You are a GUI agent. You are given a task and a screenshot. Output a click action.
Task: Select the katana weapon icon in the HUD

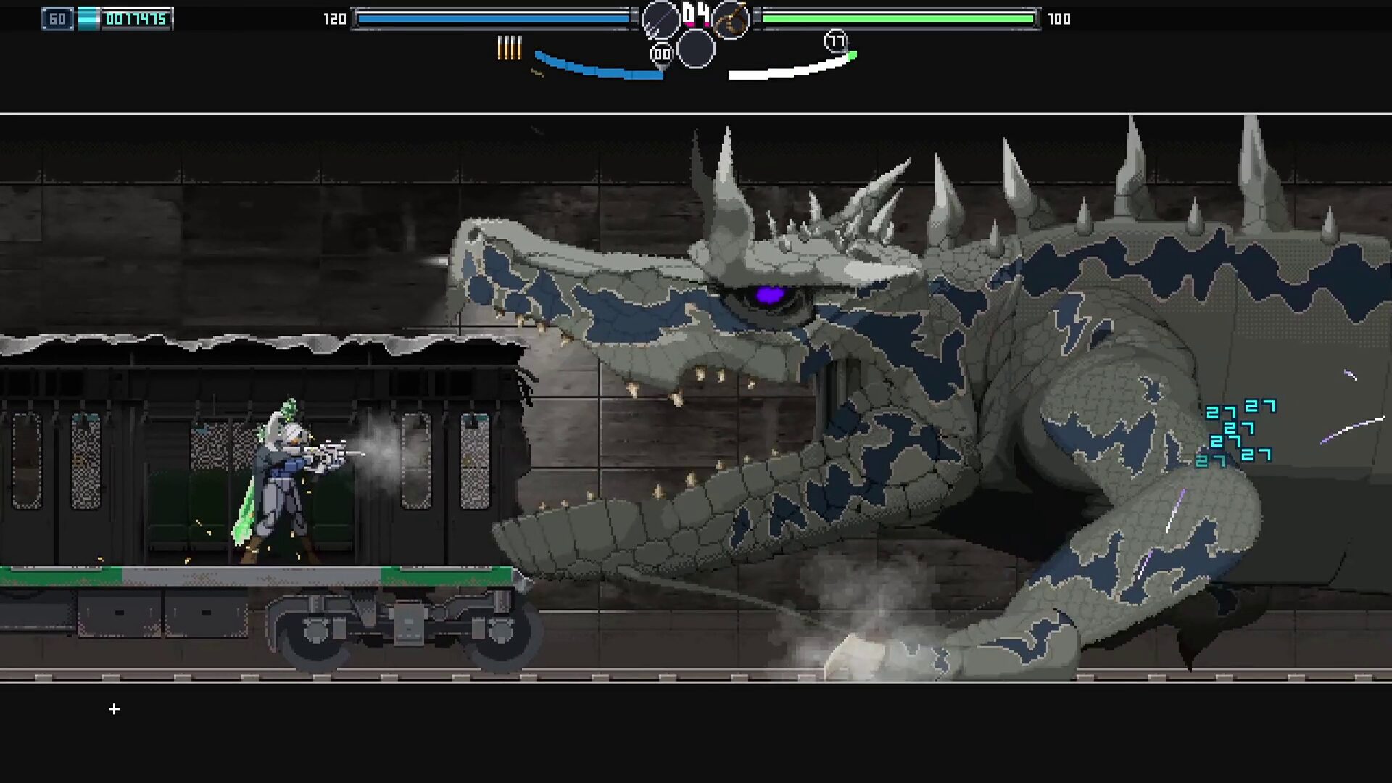[x=661, y=18]
